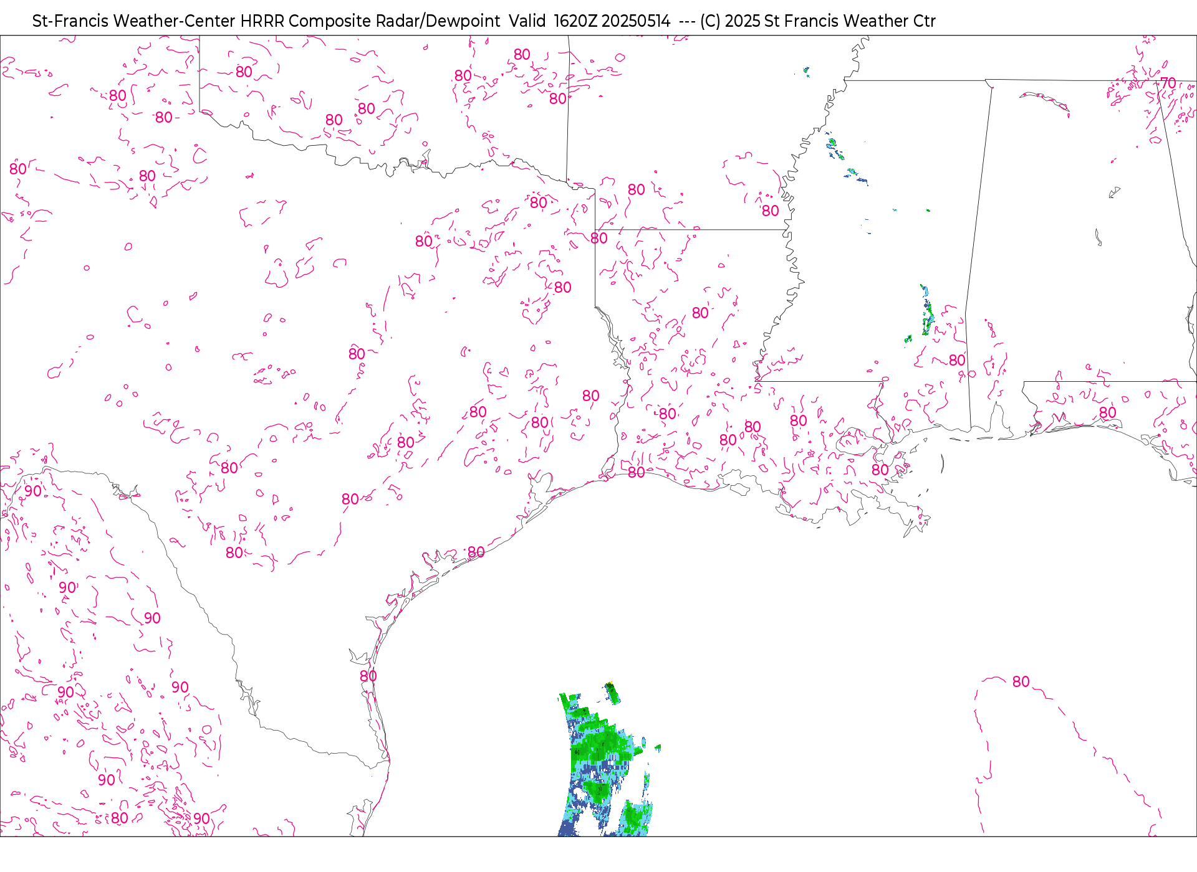Click the "70" dewpoint contour label
1197x872 pixels.
[1168, 83]
